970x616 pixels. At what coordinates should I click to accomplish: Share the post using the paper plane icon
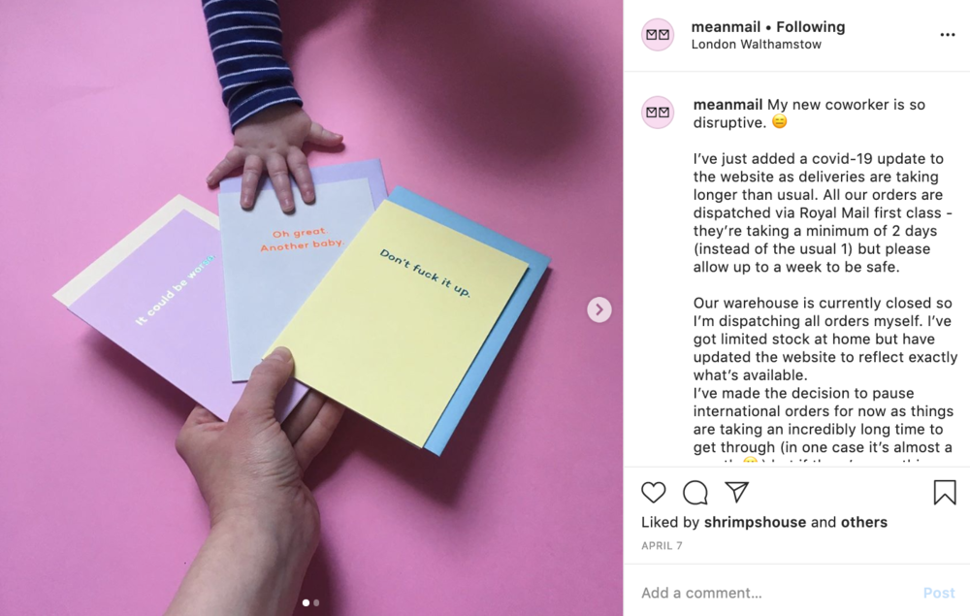[x=737, y=492]
